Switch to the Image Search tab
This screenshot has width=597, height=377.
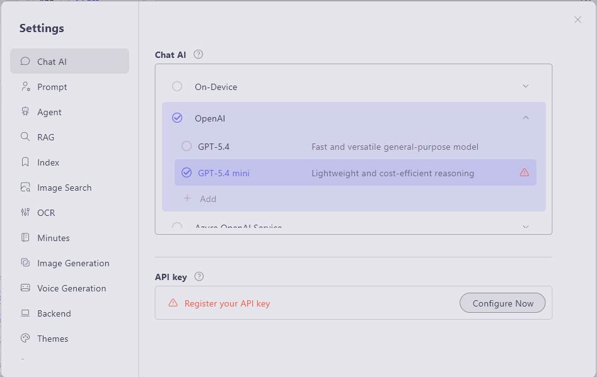[x=70, y=188]
